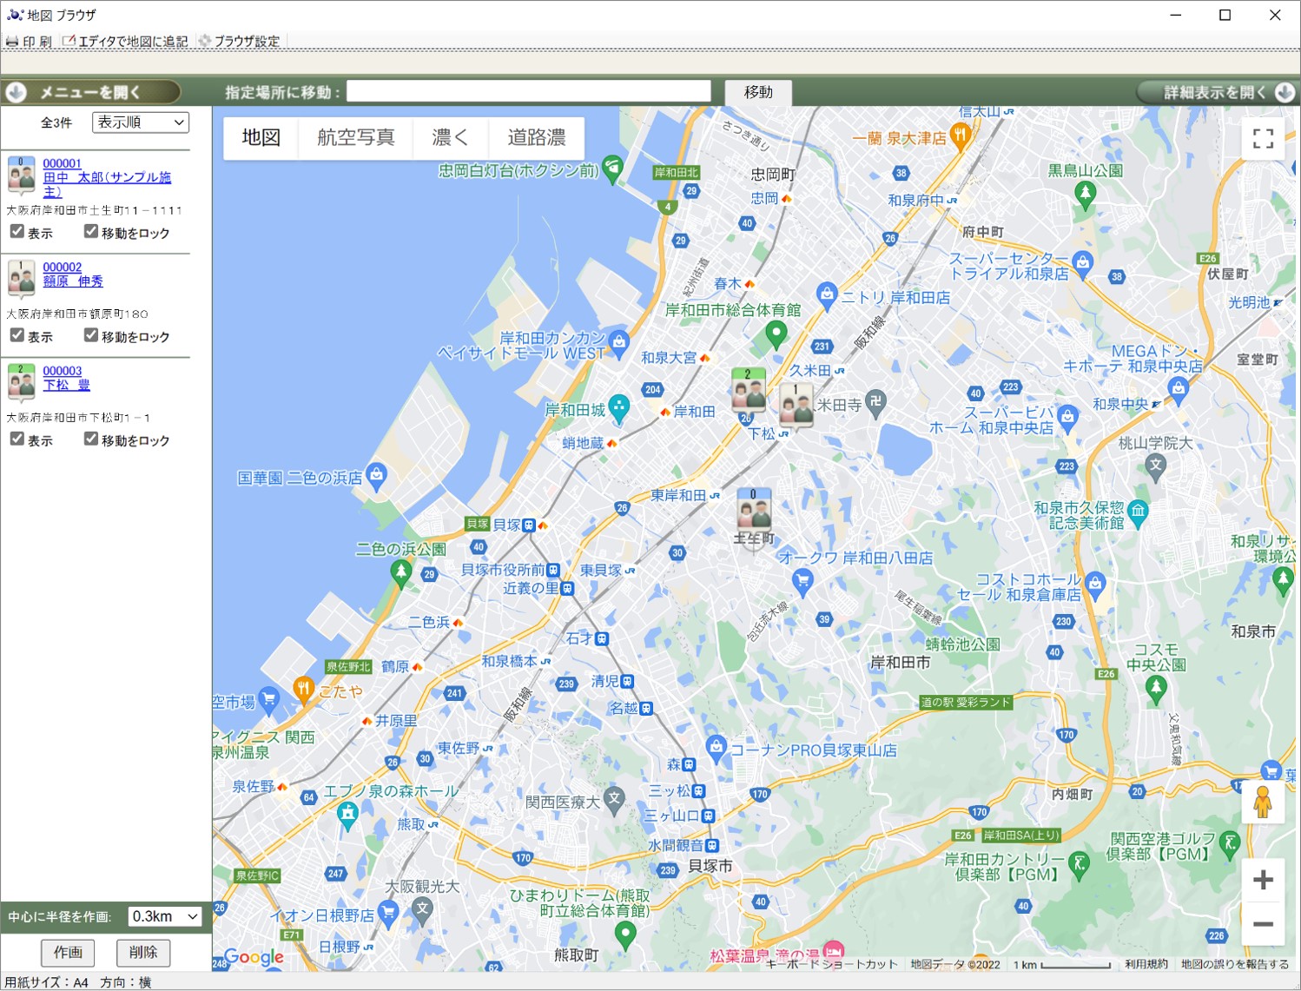Open the radius 0.3km dropdown

click(165, 916)
